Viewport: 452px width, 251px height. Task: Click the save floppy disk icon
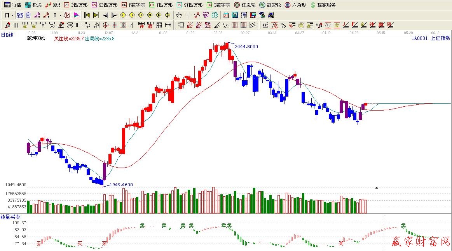pyautogui.click(x=253, y=15)
